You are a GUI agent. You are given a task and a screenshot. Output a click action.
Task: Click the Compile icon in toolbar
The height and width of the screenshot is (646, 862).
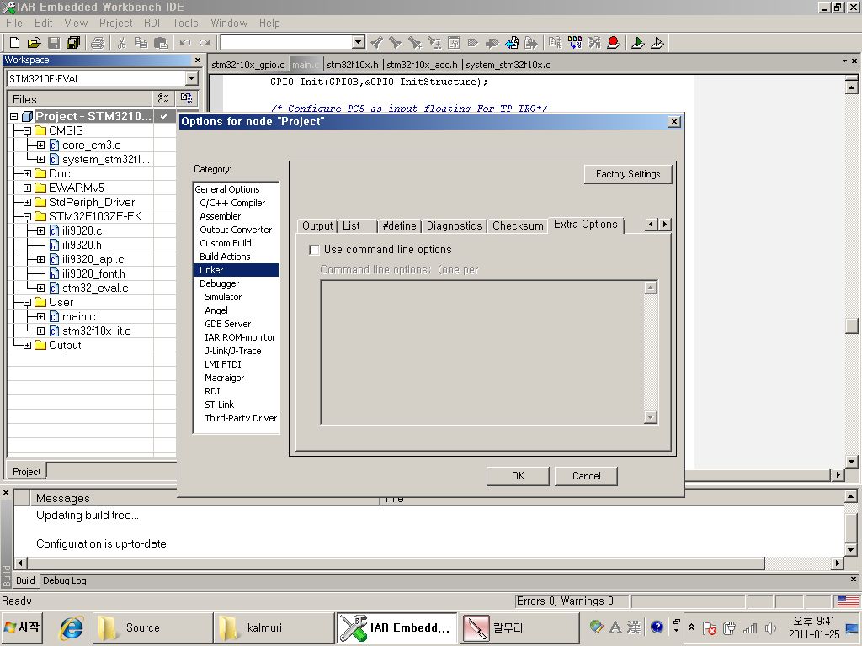[x=556, y=42]
